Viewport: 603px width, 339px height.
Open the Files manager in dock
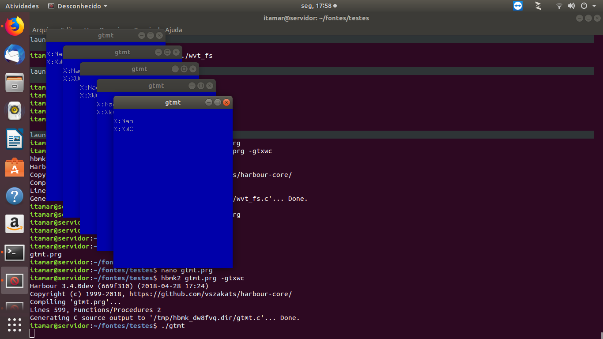(x=15, y=83)
